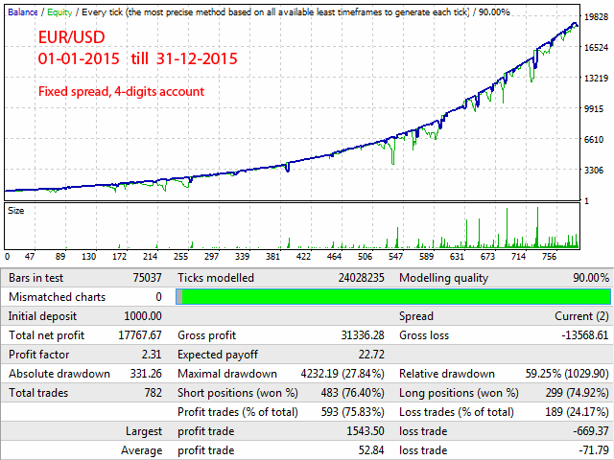This screenshot has height=460, width=614.
Task: Click the Fixed spread, 4-digits account note
Action: (120, 92)
